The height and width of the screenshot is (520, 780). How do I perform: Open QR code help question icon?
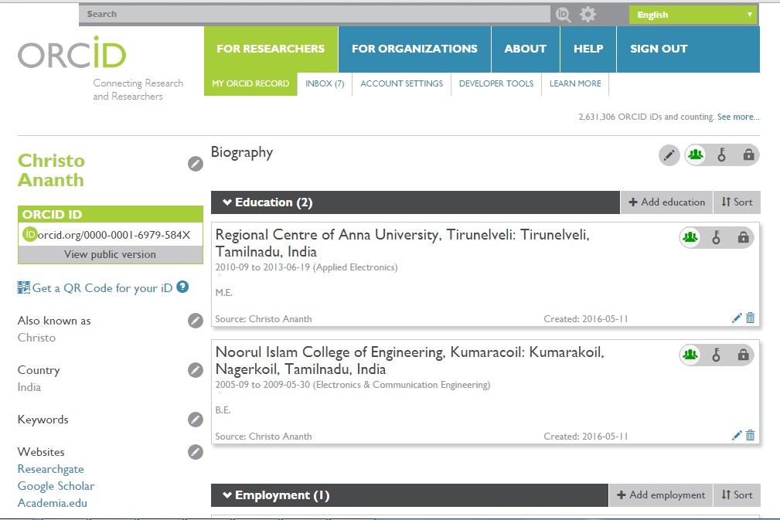click(x=183, y=287)
